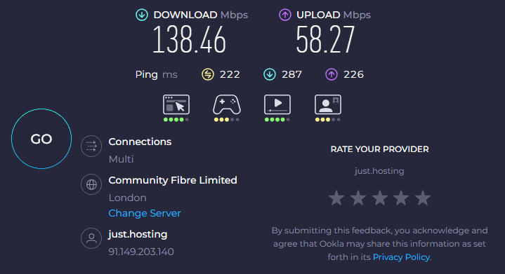The height and width of the screenshot is (274, 505).
Task: Rate provider five stars
Action: [x=423, y=198]
